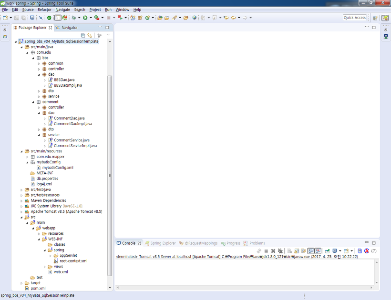Image resolution: width=391 pixels, height=300 pixels.
Task: Switch to the Spring Explorer tab
Action: coord(160,243)
